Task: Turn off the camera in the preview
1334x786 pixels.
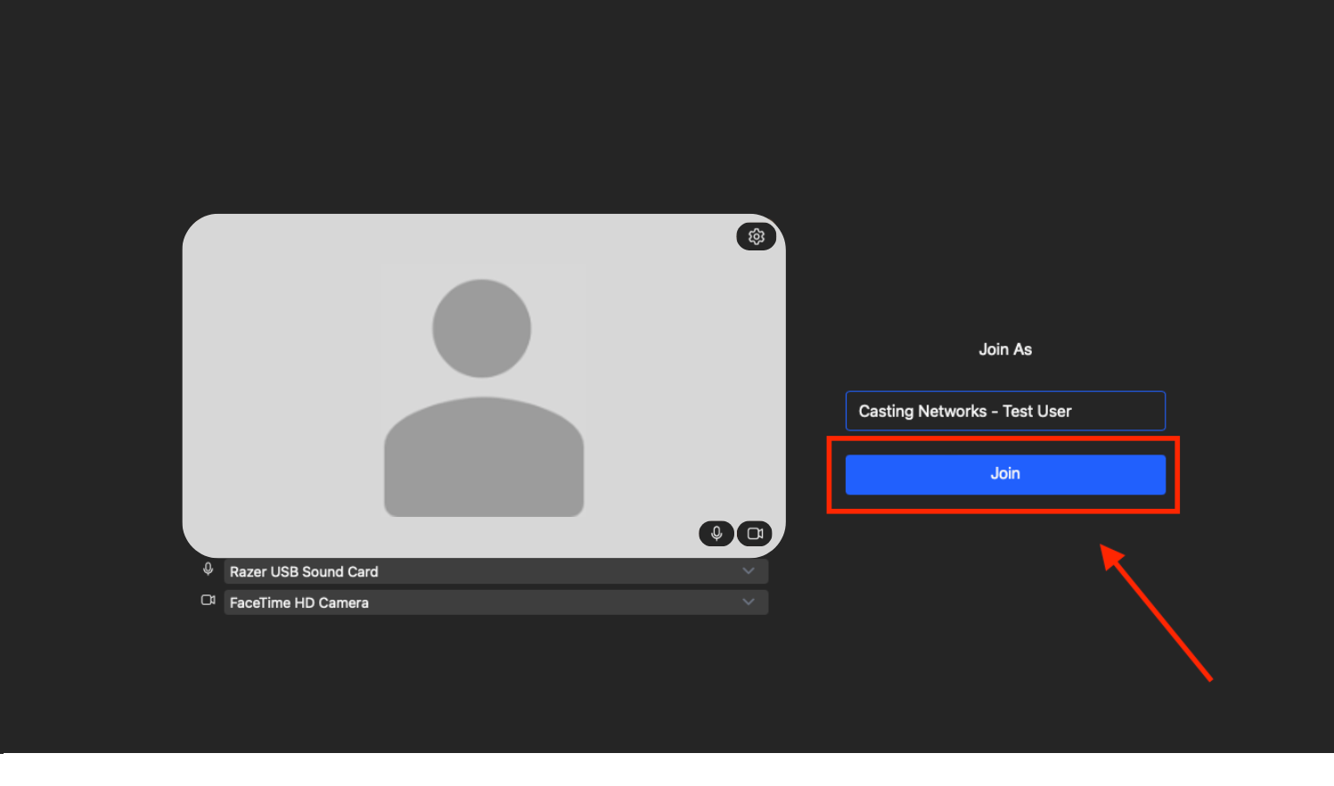Action: pyautogui.click(x=755, y=534)
